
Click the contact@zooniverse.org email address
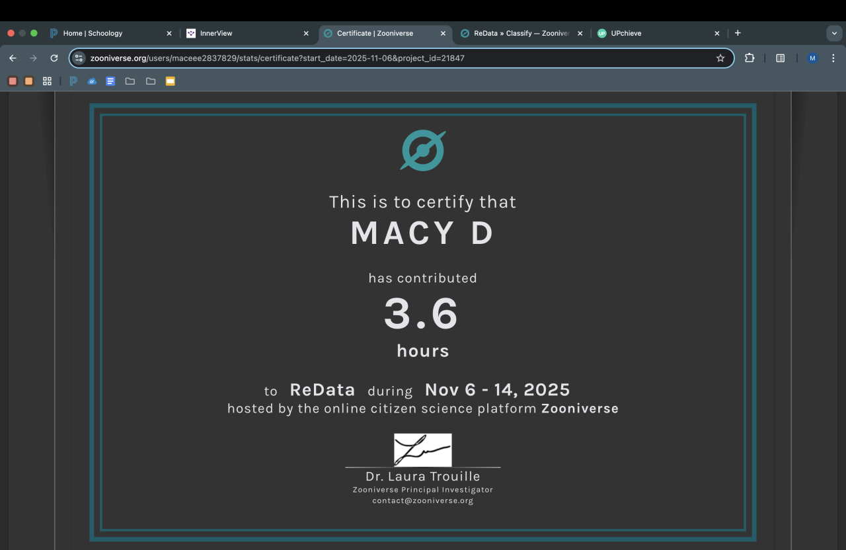click(x=423, y=501)
